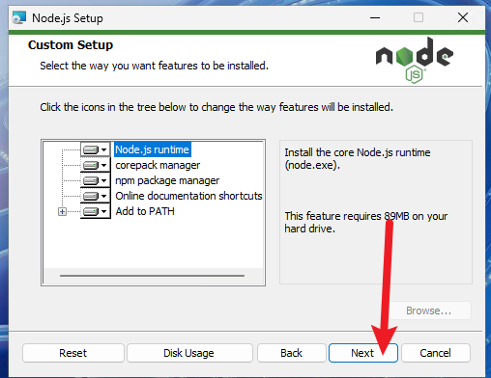Screen dimensions: 491x378
Task: Open npm package manager install option dropdown
Action: click(96, 180)
